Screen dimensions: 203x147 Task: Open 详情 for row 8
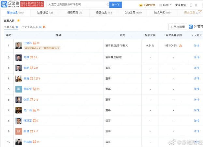coord(196,121)
